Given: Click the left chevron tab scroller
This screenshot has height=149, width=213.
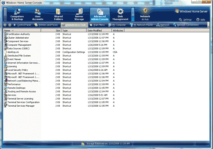Looking at the screenshot, I should pyautogui.click(x=5, y=14).
